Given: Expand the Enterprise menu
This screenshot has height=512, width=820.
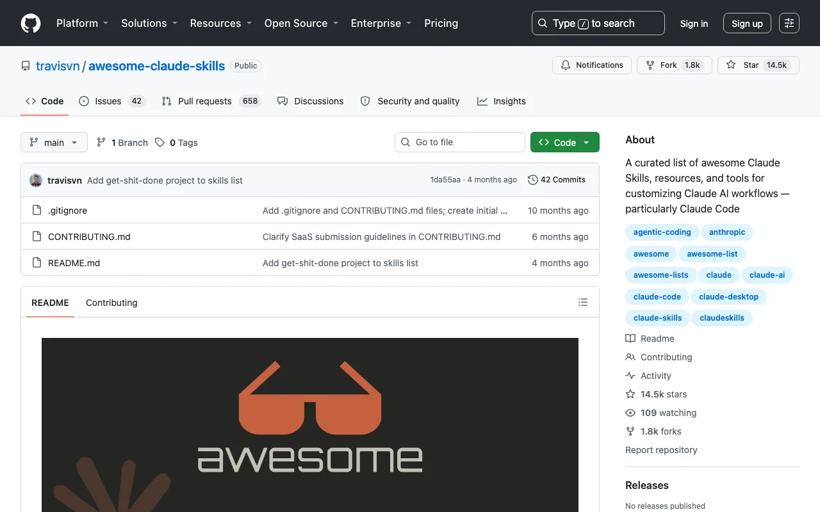Looking at the screenshot, I should pyautogui.click(x=381, y=23).
